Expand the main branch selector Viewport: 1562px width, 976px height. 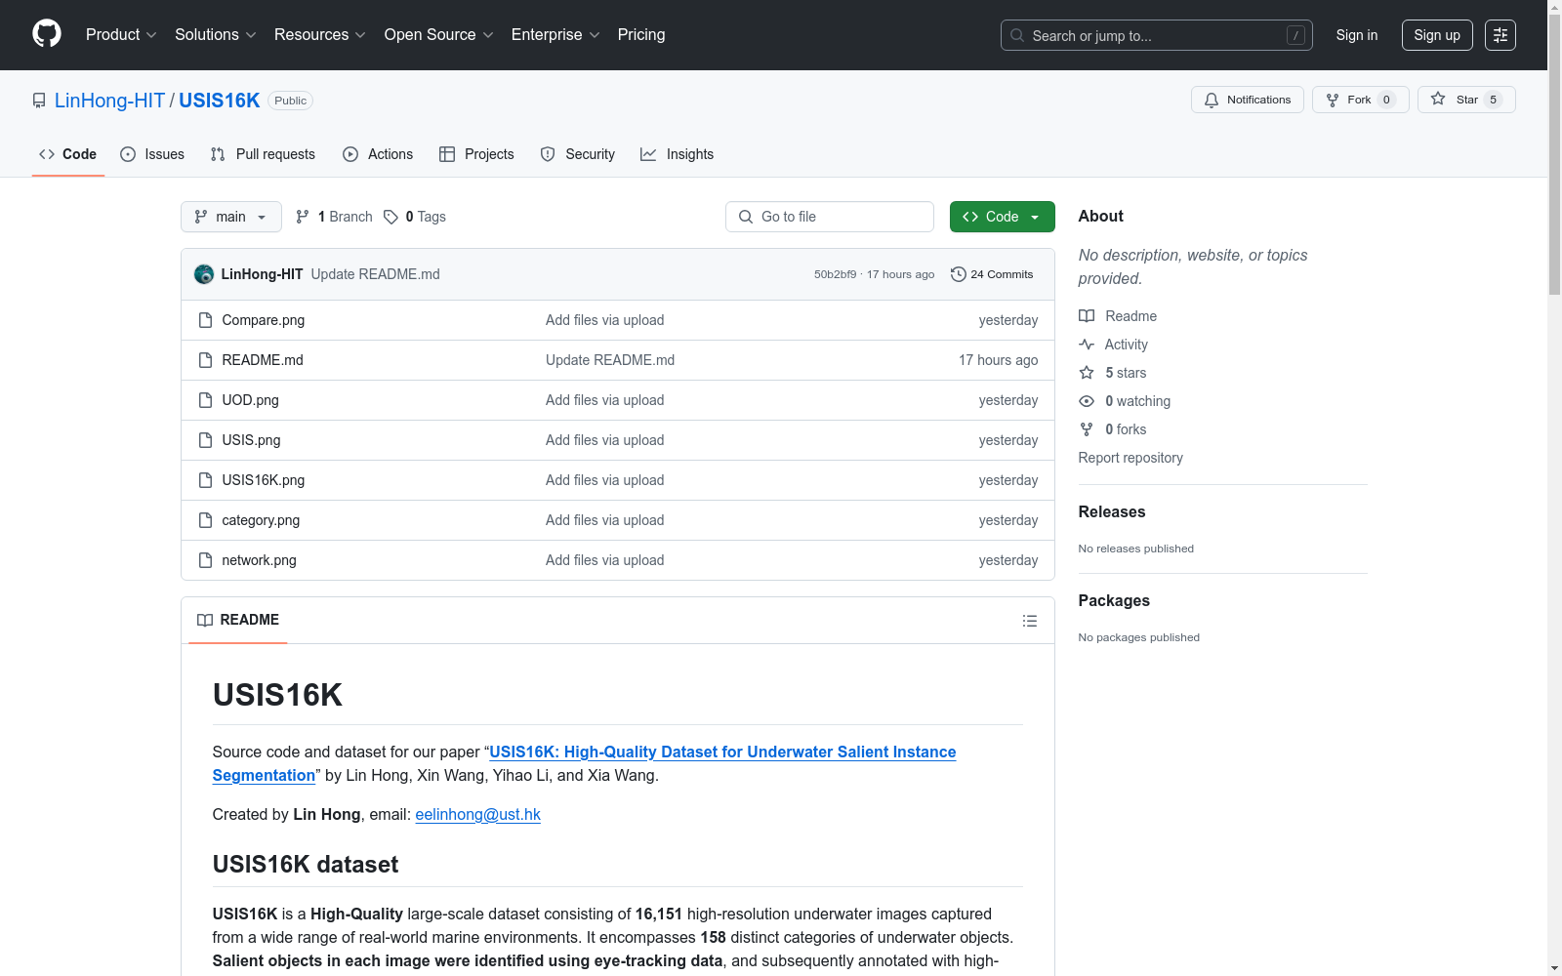tap(230, 217)
